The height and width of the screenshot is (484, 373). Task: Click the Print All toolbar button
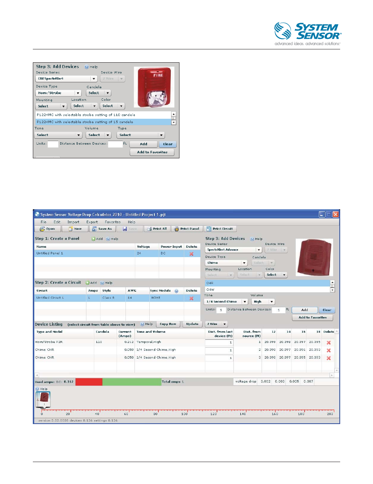coord(157,229)
